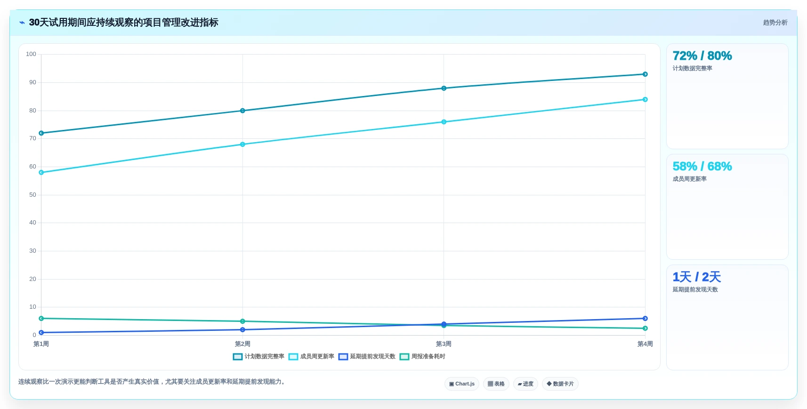Click 第3周 point on 计划数据完整率 line
The width and height of the screenshot is (807, 409).
pos(444,88)
